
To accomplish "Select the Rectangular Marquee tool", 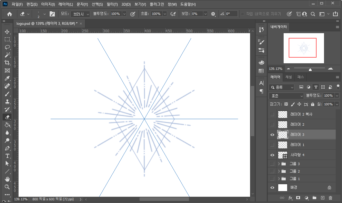I will (x=7, y=39).
